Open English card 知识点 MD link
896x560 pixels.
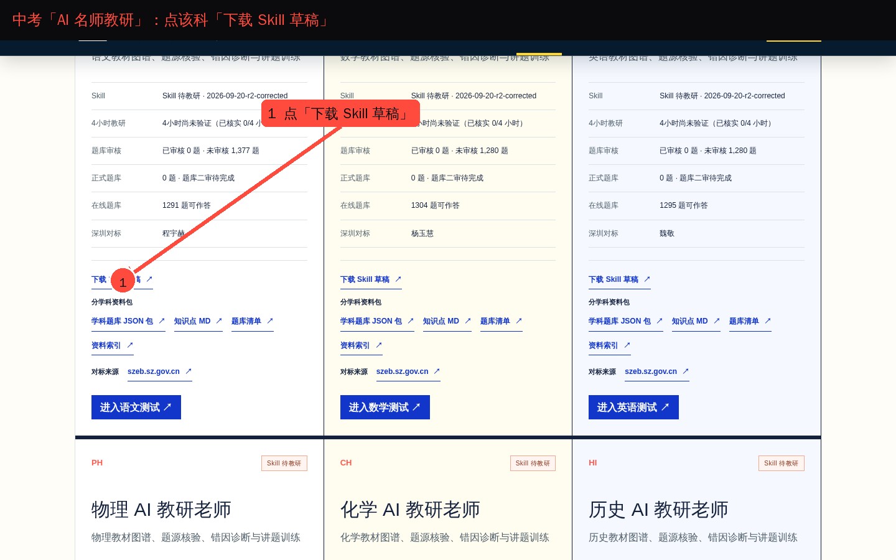696,322
